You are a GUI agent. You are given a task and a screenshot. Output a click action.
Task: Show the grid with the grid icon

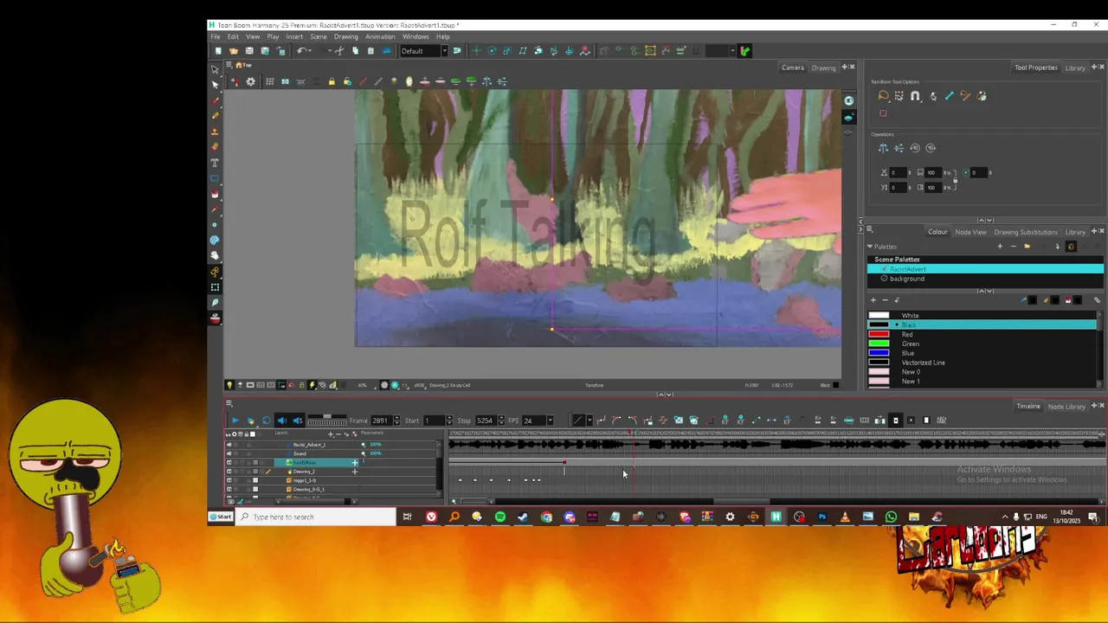270,81
